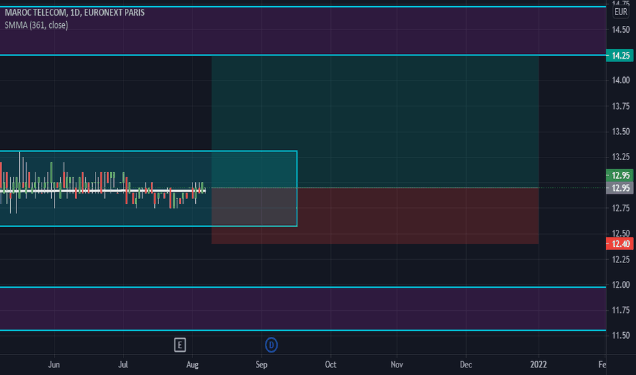Click the 13.75 price scale value
The width and height of the screenshot is (636, 375).
[620, 106]
